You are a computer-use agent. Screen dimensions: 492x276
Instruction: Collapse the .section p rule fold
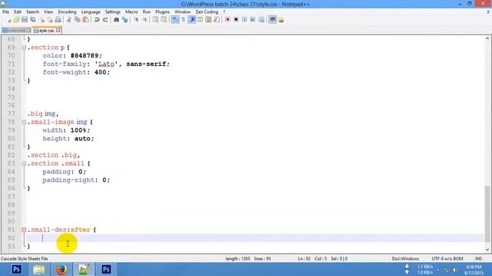pyautogui.click(x=24, y=48)
